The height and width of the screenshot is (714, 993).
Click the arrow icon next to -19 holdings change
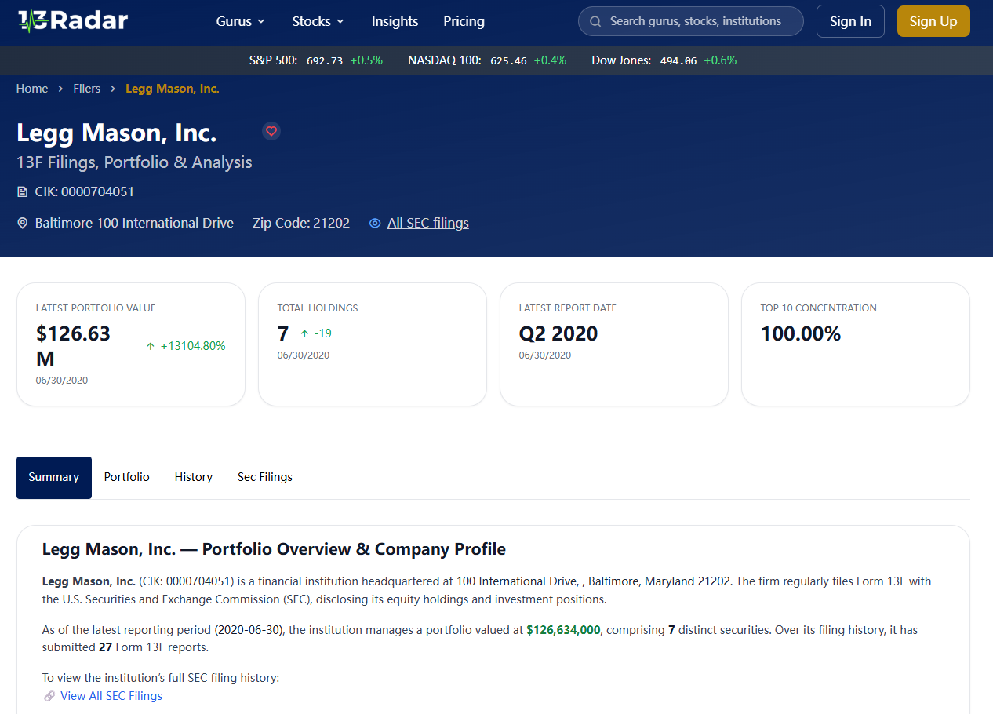click(x=304, y=333)
